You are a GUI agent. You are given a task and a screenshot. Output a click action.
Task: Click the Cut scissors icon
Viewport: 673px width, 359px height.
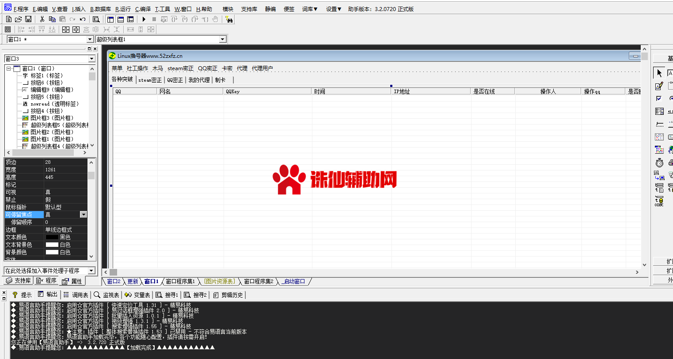click(42, 19)
